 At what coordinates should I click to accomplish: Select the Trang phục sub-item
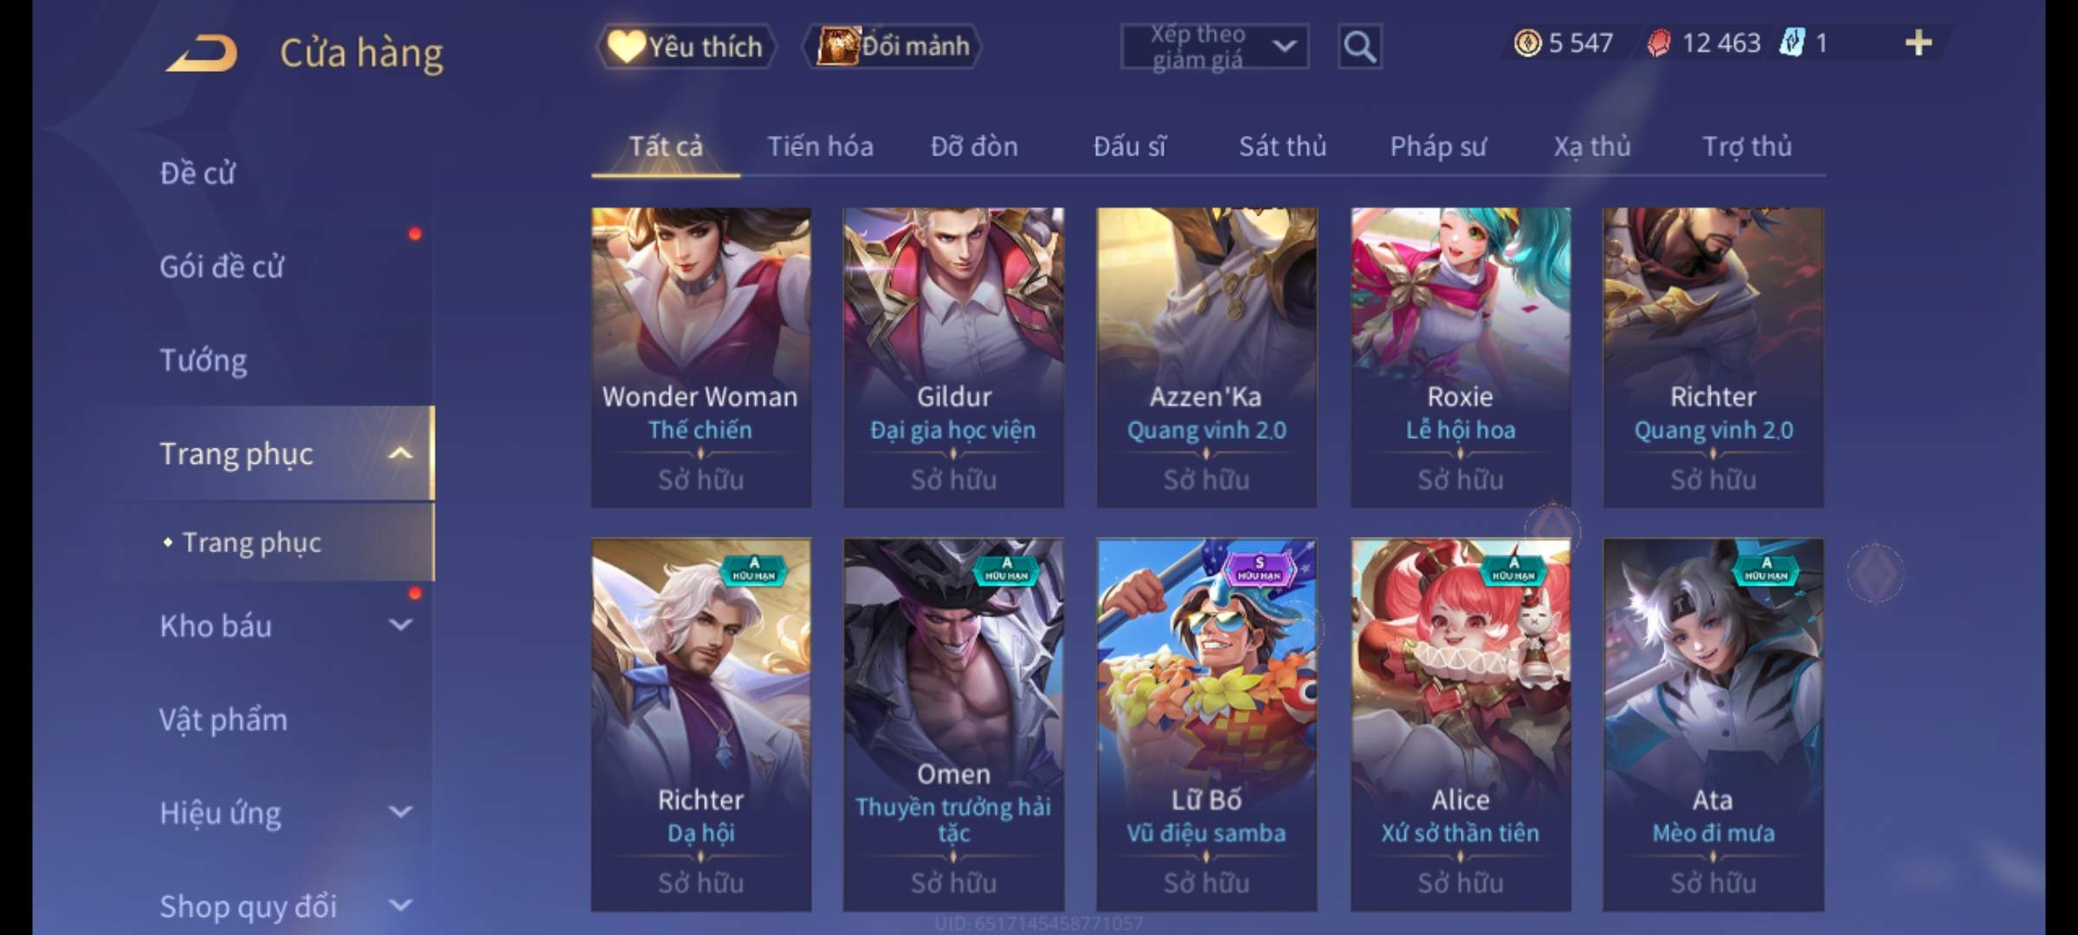[x=251, y=543]
